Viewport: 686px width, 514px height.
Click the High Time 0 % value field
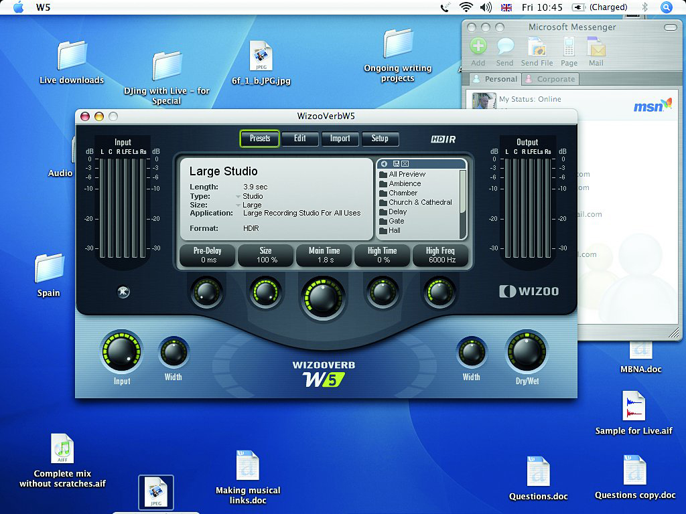383,255
